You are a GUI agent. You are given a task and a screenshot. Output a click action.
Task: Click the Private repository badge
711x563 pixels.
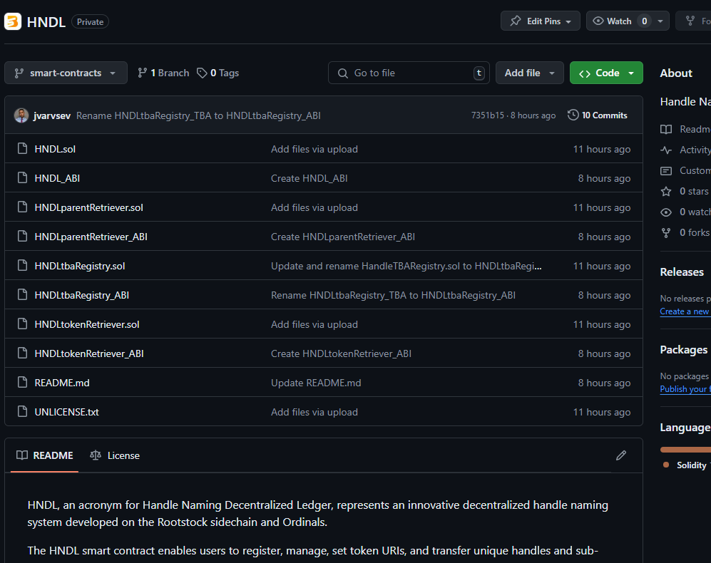[91, 22]
